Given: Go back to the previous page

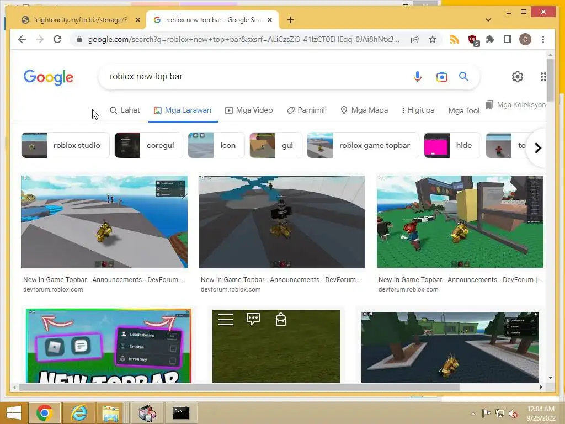Looking at the screenshot, I should (x=22, y=39).
